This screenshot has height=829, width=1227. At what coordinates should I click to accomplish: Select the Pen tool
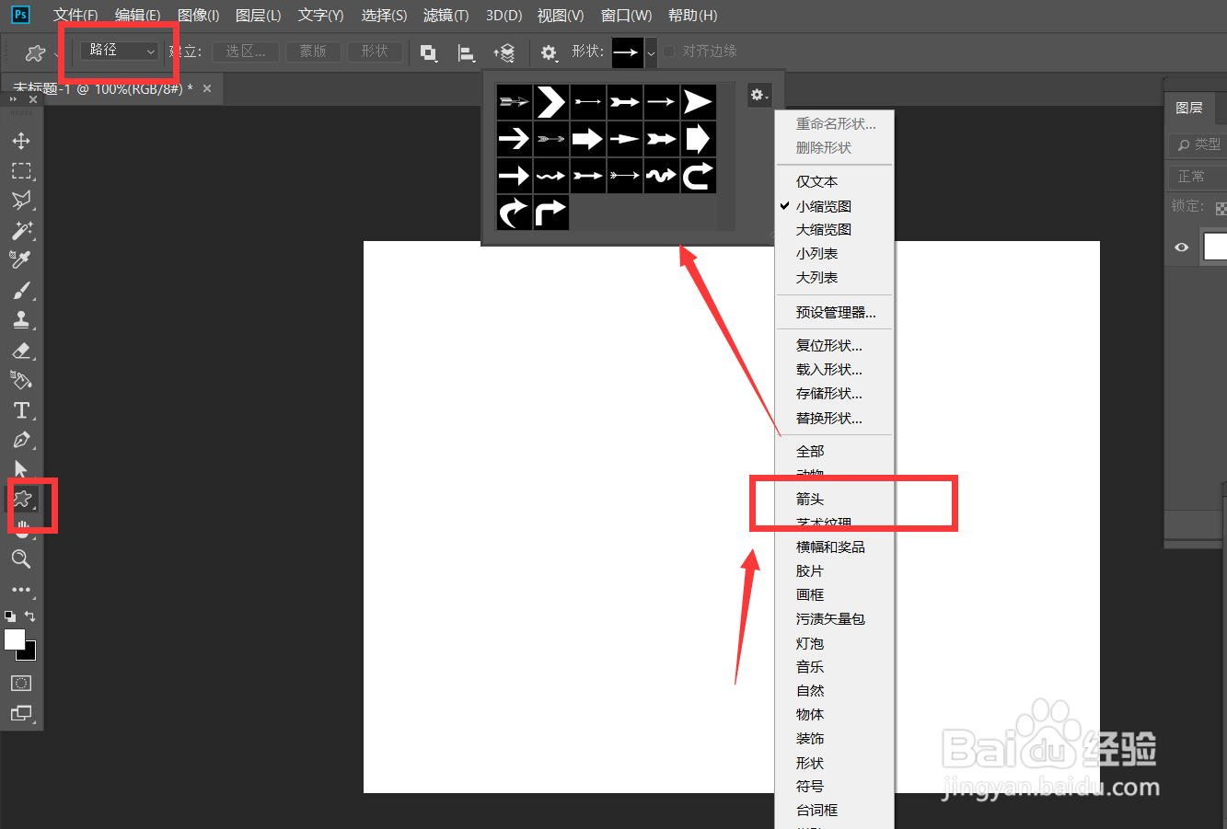click(22, 440)
